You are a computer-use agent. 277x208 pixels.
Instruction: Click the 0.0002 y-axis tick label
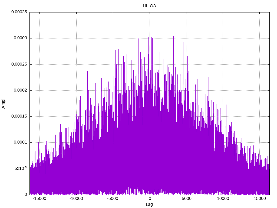click(20, 90)
